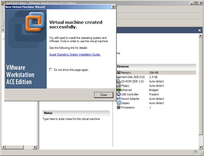204x156 pixels.
Task: Open the Guest Operating System Installation Guide link
Action: tap(75, 54)
